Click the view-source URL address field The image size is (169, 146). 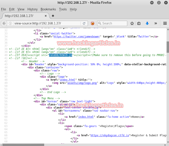point(47,23)
